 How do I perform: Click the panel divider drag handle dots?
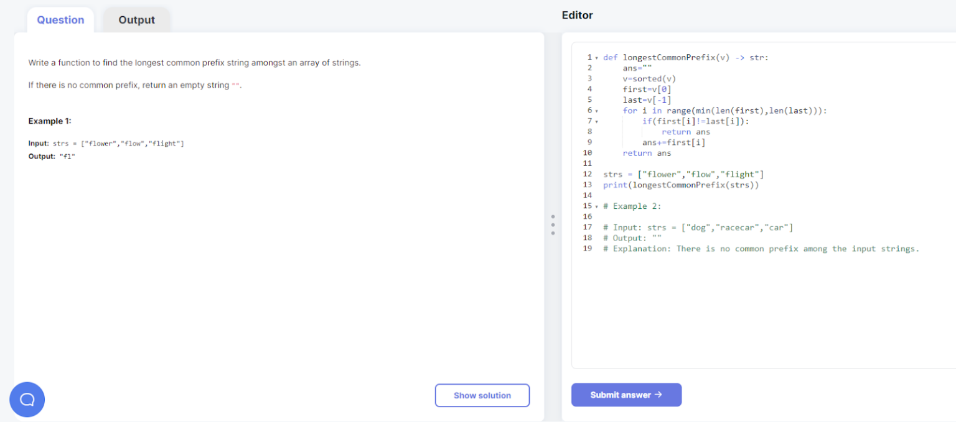553,224
